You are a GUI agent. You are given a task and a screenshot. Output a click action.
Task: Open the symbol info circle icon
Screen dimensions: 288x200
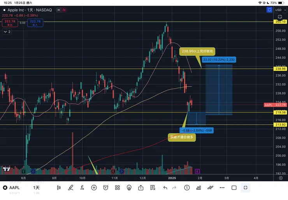click(x=187, y=188)
